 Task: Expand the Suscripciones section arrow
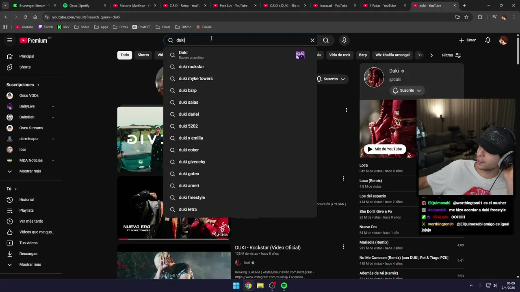38,85
